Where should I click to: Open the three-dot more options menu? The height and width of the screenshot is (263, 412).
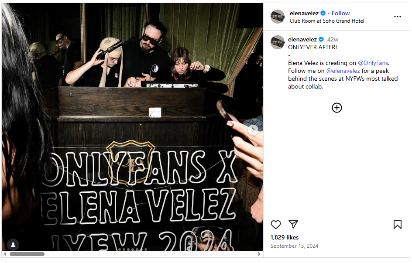397,17
